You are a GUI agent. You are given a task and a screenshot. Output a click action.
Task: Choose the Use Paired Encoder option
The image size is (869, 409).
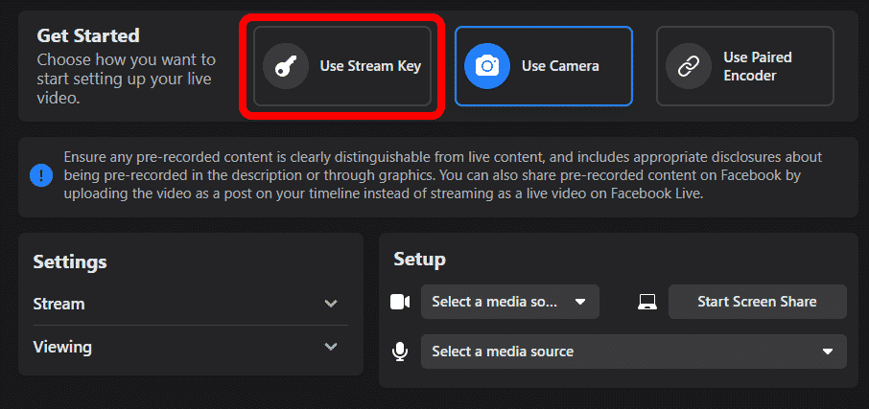pos(745,66)
